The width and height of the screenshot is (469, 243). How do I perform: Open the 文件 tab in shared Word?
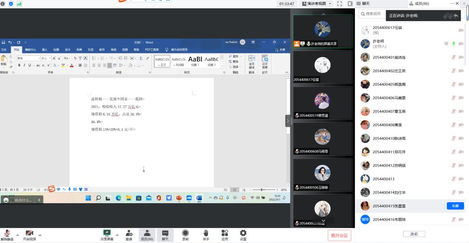click(4, 49)
